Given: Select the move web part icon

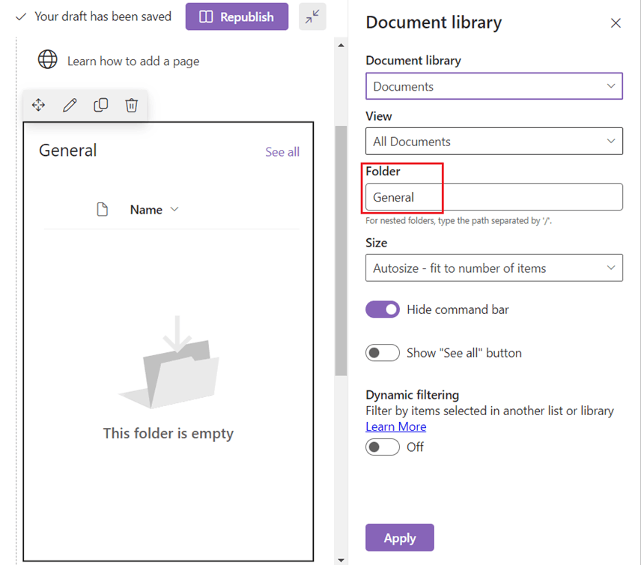Looking at the screenshot, I should coord(38,105).
